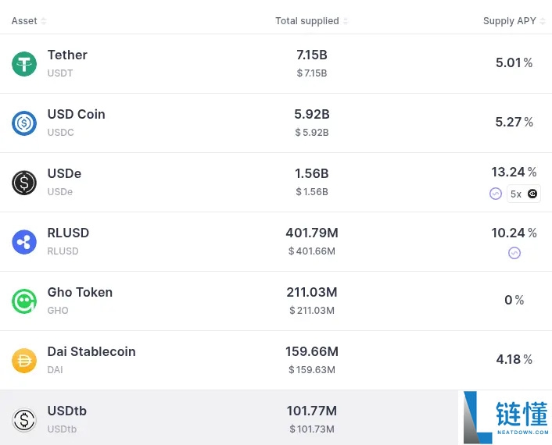Viewport: 552px width, 445px height.
Task: Click the 10.24 % supply APY
Action: pyautogui.click(x=514, y=233)
